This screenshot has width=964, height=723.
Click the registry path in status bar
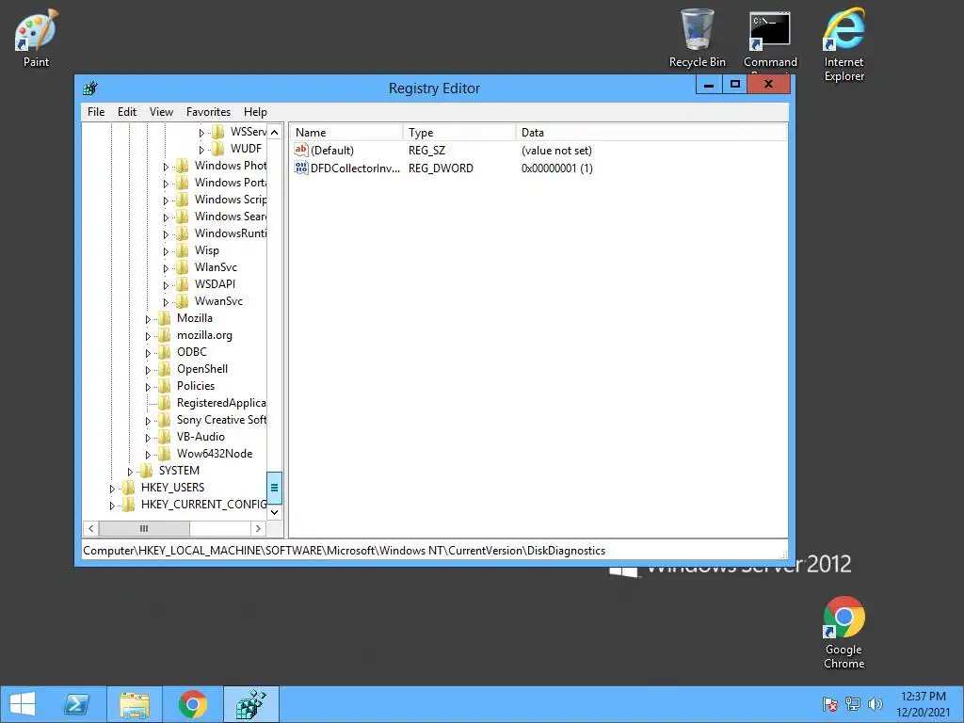pyautogui.click(x=345, y=551)
